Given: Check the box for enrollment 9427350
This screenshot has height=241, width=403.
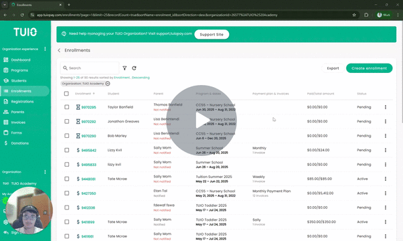Looking at the screenshot, I should click(66, 193).
